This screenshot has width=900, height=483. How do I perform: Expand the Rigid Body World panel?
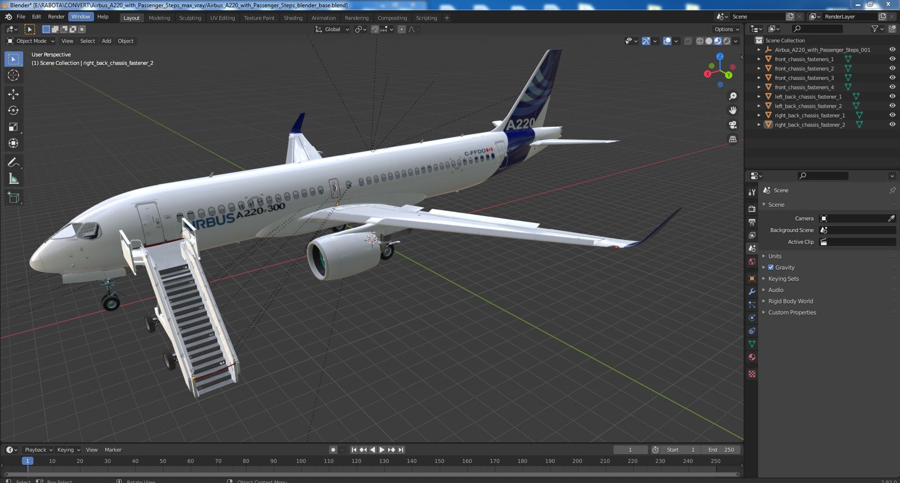(790, 301)
